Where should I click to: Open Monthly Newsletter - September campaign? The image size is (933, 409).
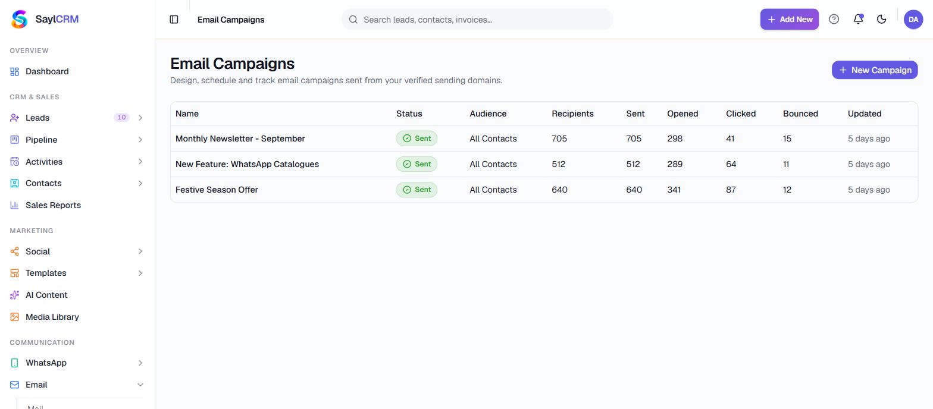240,139
